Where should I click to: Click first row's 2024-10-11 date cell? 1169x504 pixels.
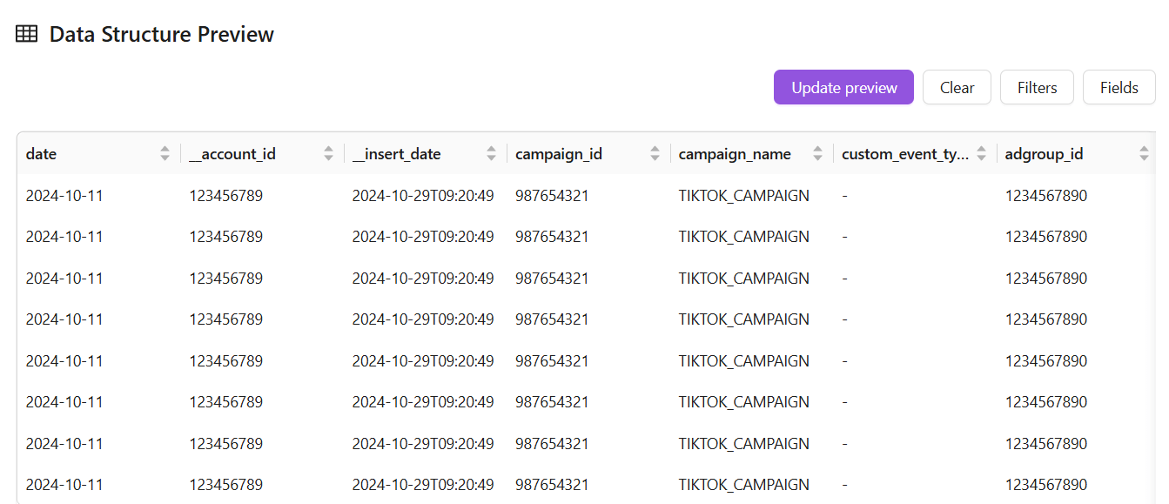(64, 196)
